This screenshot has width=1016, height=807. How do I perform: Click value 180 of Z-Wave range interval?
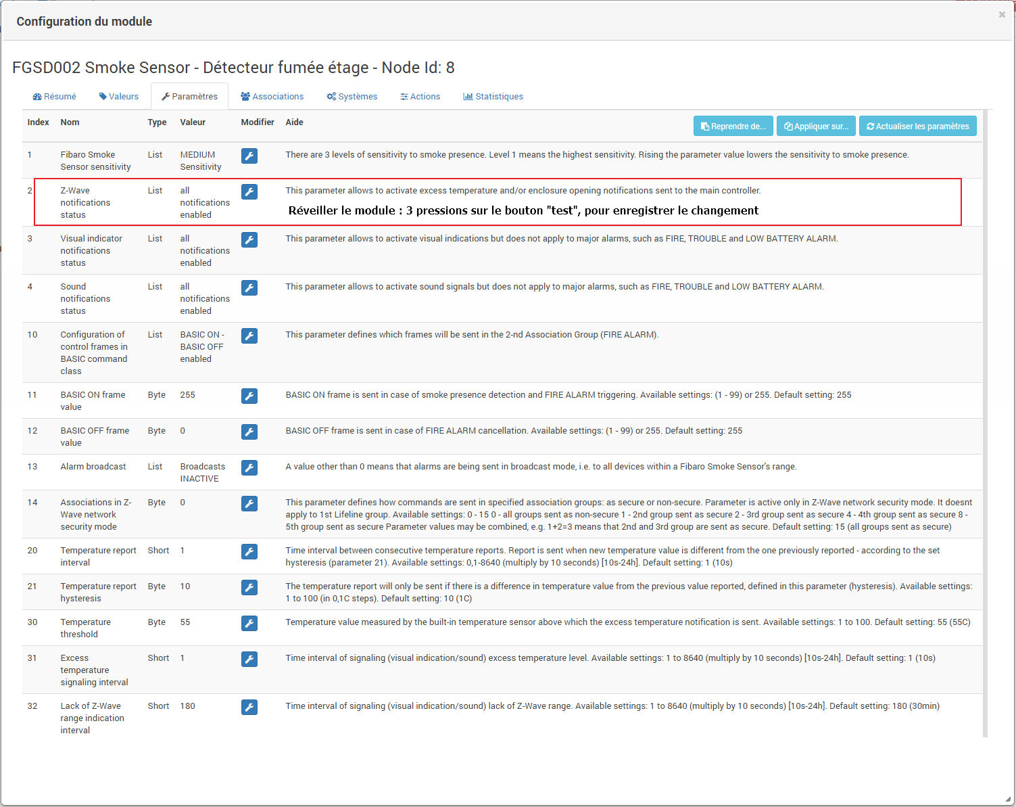(188, 706)
